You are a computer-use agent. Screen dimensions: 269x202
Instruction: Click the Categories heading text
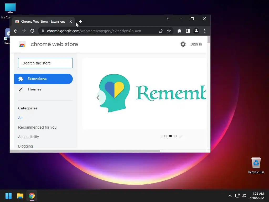[28, 108]
